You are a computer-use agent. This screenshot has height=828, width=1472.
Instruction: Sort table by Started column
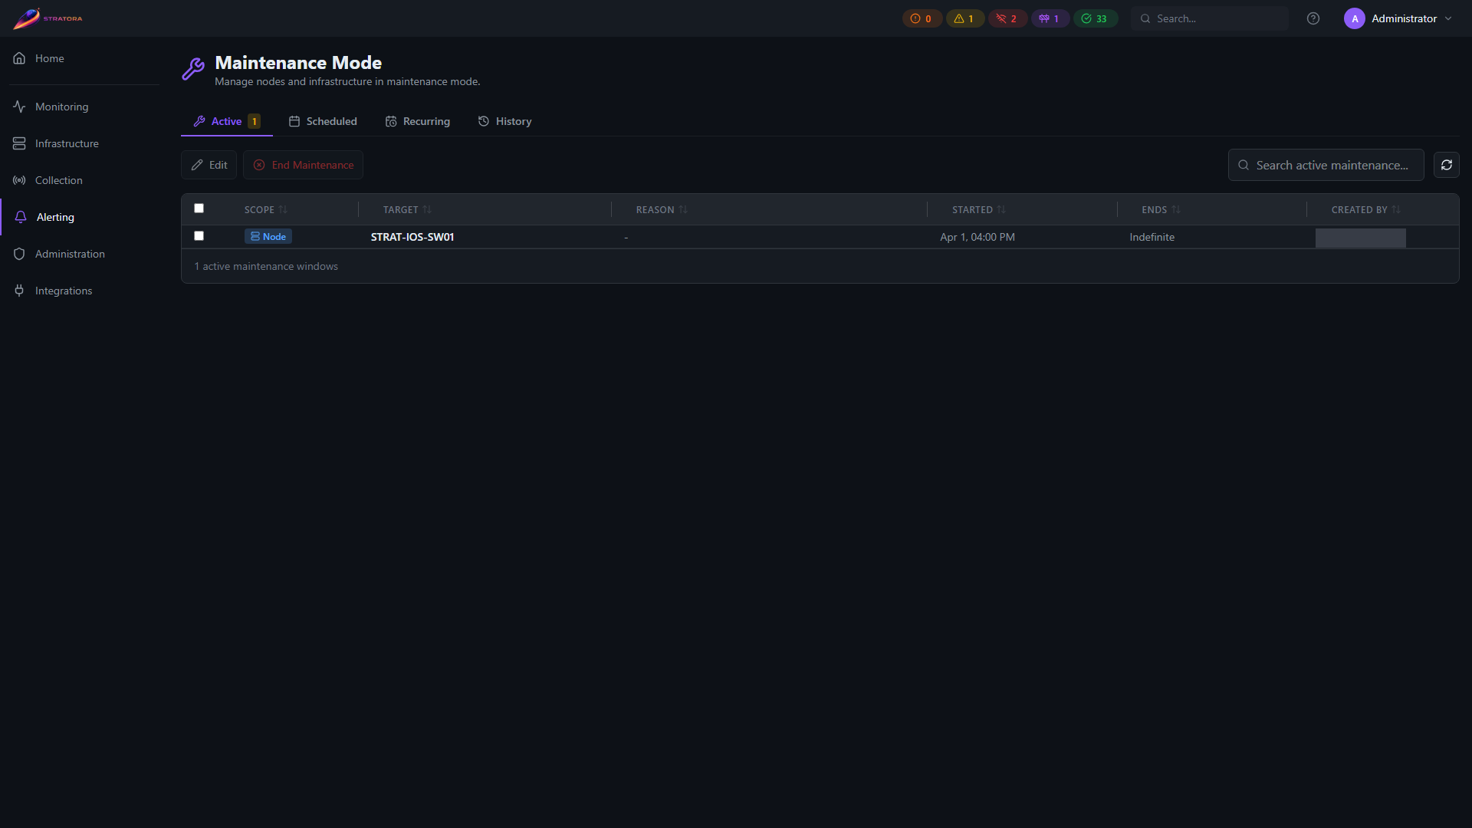coord(978,209)
